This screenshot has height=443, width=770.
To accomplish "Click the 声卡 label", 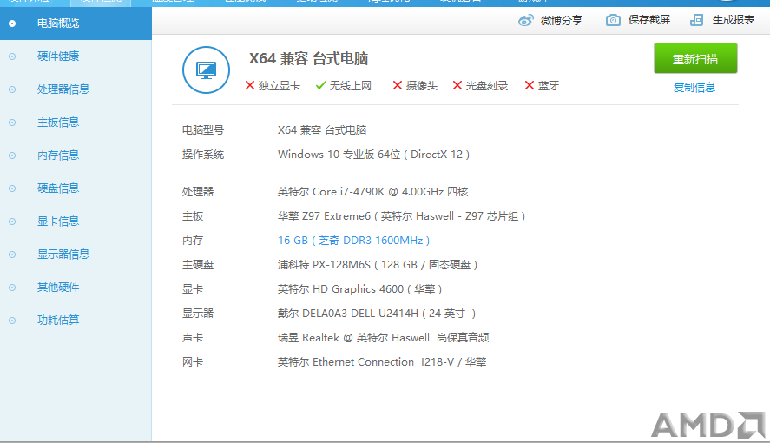I will tap(193, 337).
